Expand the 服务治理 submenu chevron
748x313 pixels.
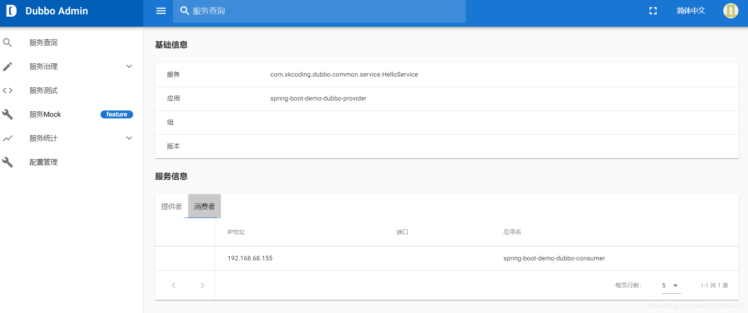click(x=129, y=66)
